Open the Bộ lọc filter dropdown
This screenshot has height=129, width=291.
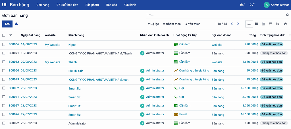point(153,24)
